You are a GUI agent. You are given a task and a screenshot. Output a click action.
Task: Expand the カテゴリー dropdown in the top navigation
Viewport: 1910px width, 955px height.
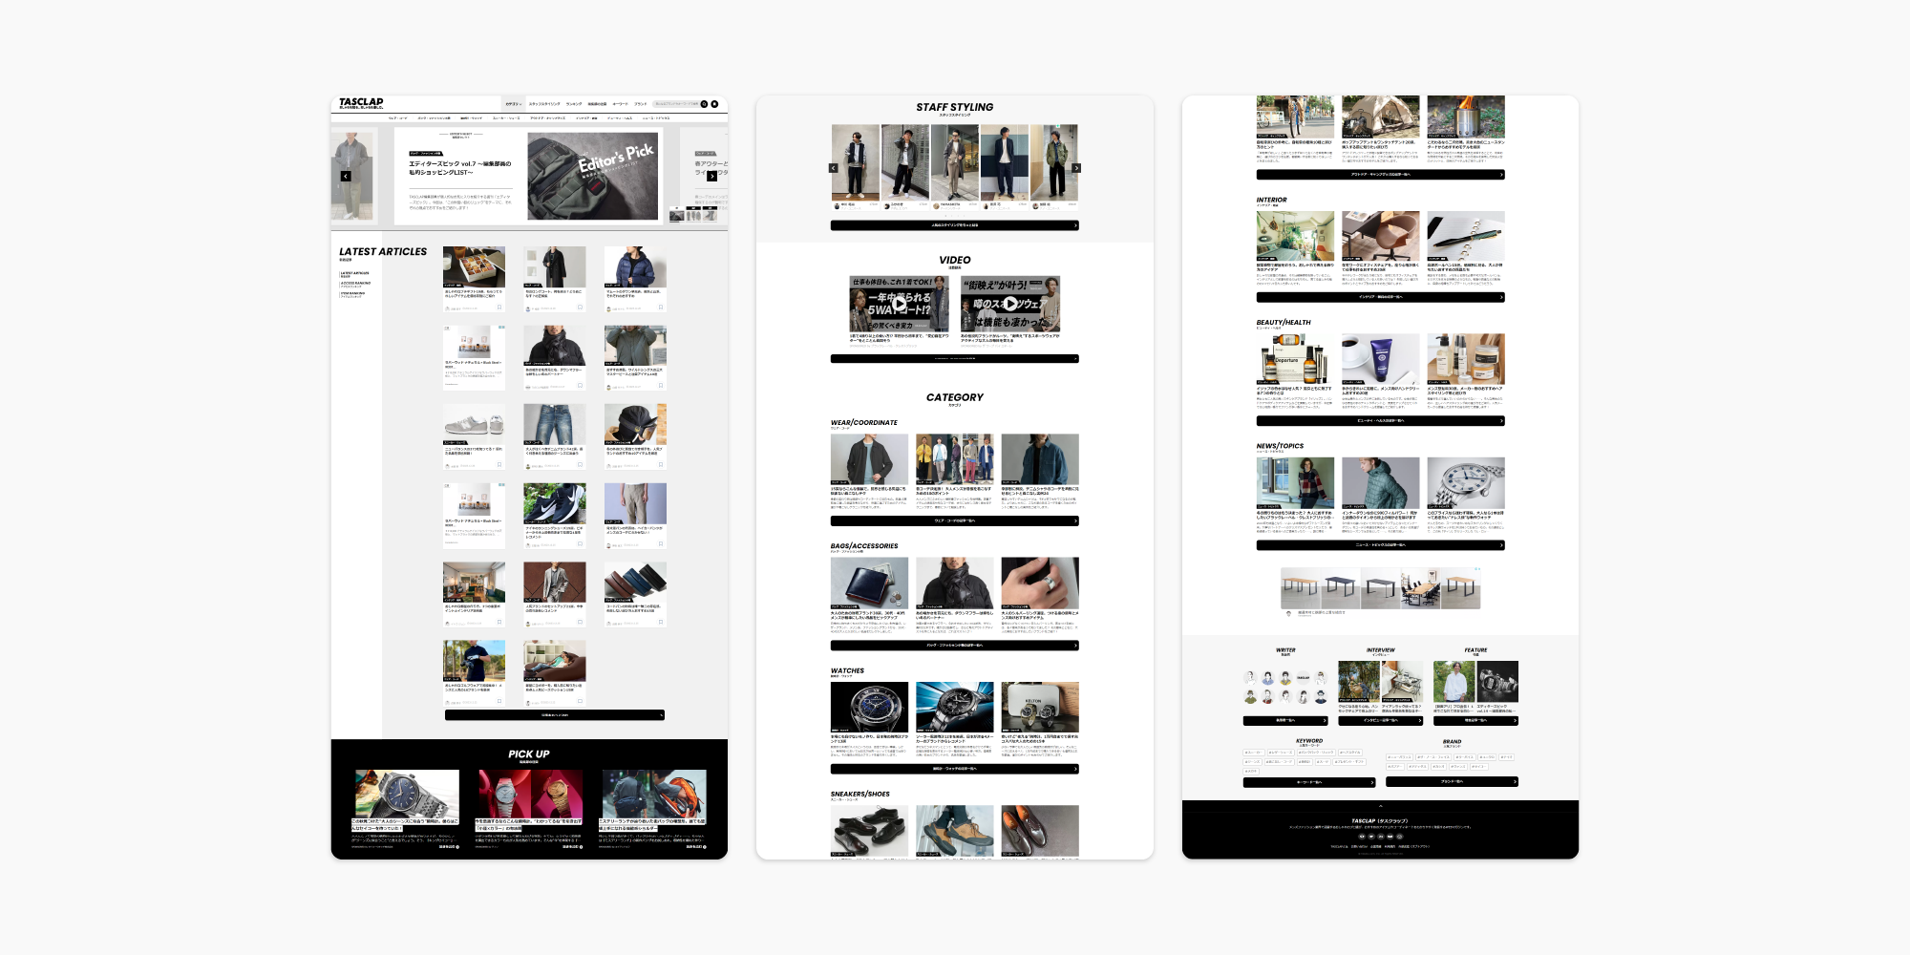pos(514,104)
